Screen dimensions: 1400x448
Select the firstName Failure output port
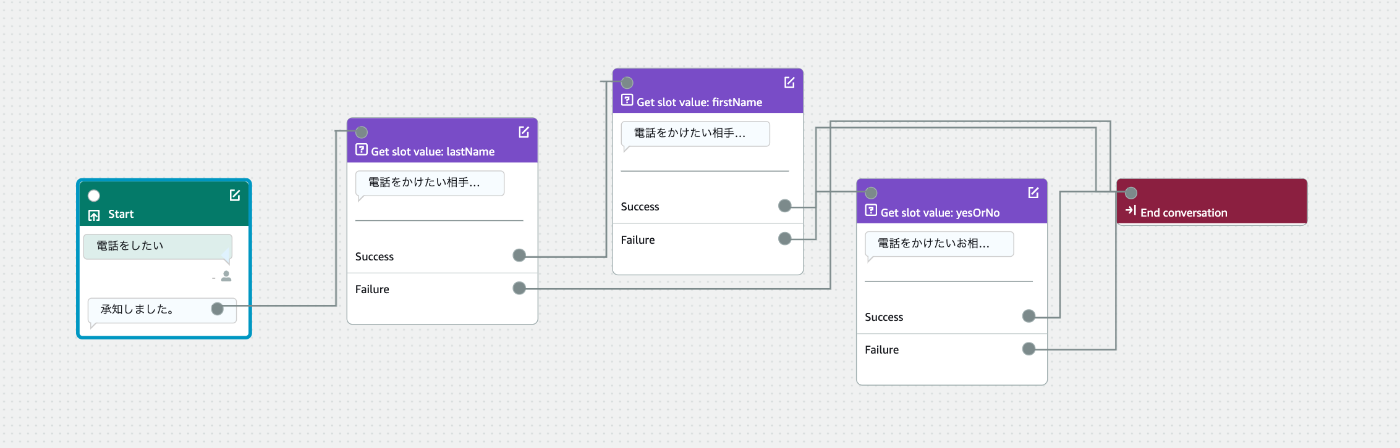(785, 239)
